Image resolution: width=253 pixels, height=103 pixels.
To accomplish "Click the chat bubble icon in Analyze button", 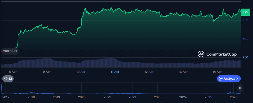I will pos(221,79).
